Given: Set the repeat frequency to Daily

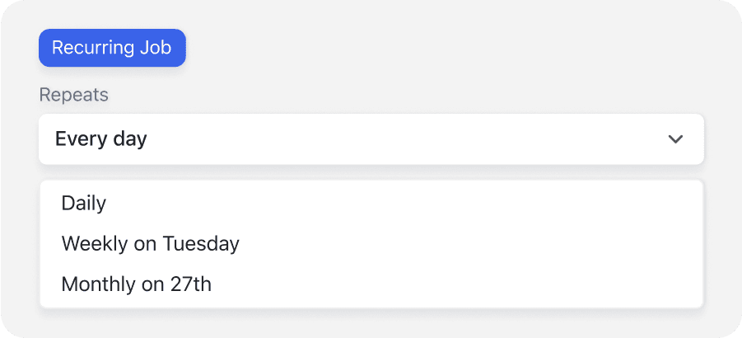Looking at the screenshot, I should click(84, 203).
